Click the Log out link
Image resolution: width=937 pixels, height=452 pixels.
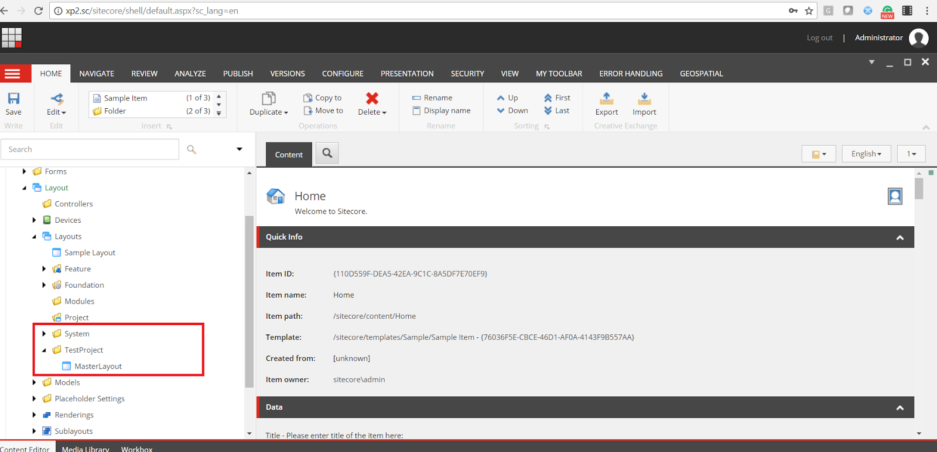pyautogui.click(x=819, y=38)
